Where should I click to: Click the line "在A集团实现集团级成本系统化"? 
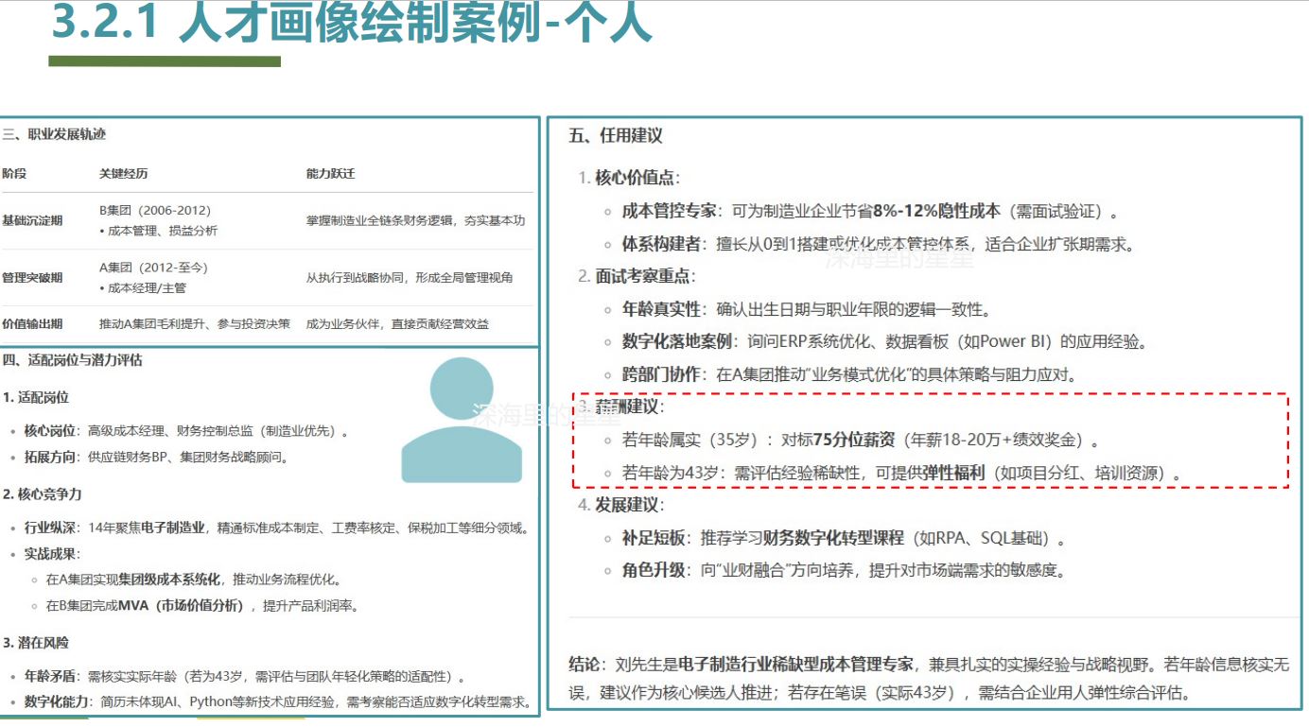point(194,580)
